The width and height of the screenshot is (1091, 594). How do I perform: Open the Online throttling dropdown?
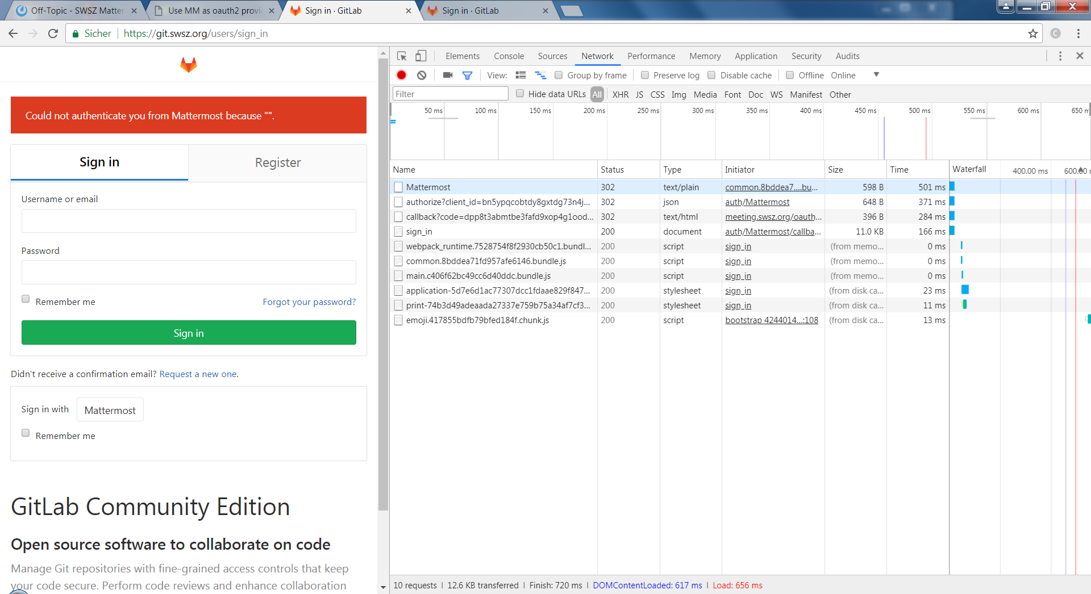point(855,75)
